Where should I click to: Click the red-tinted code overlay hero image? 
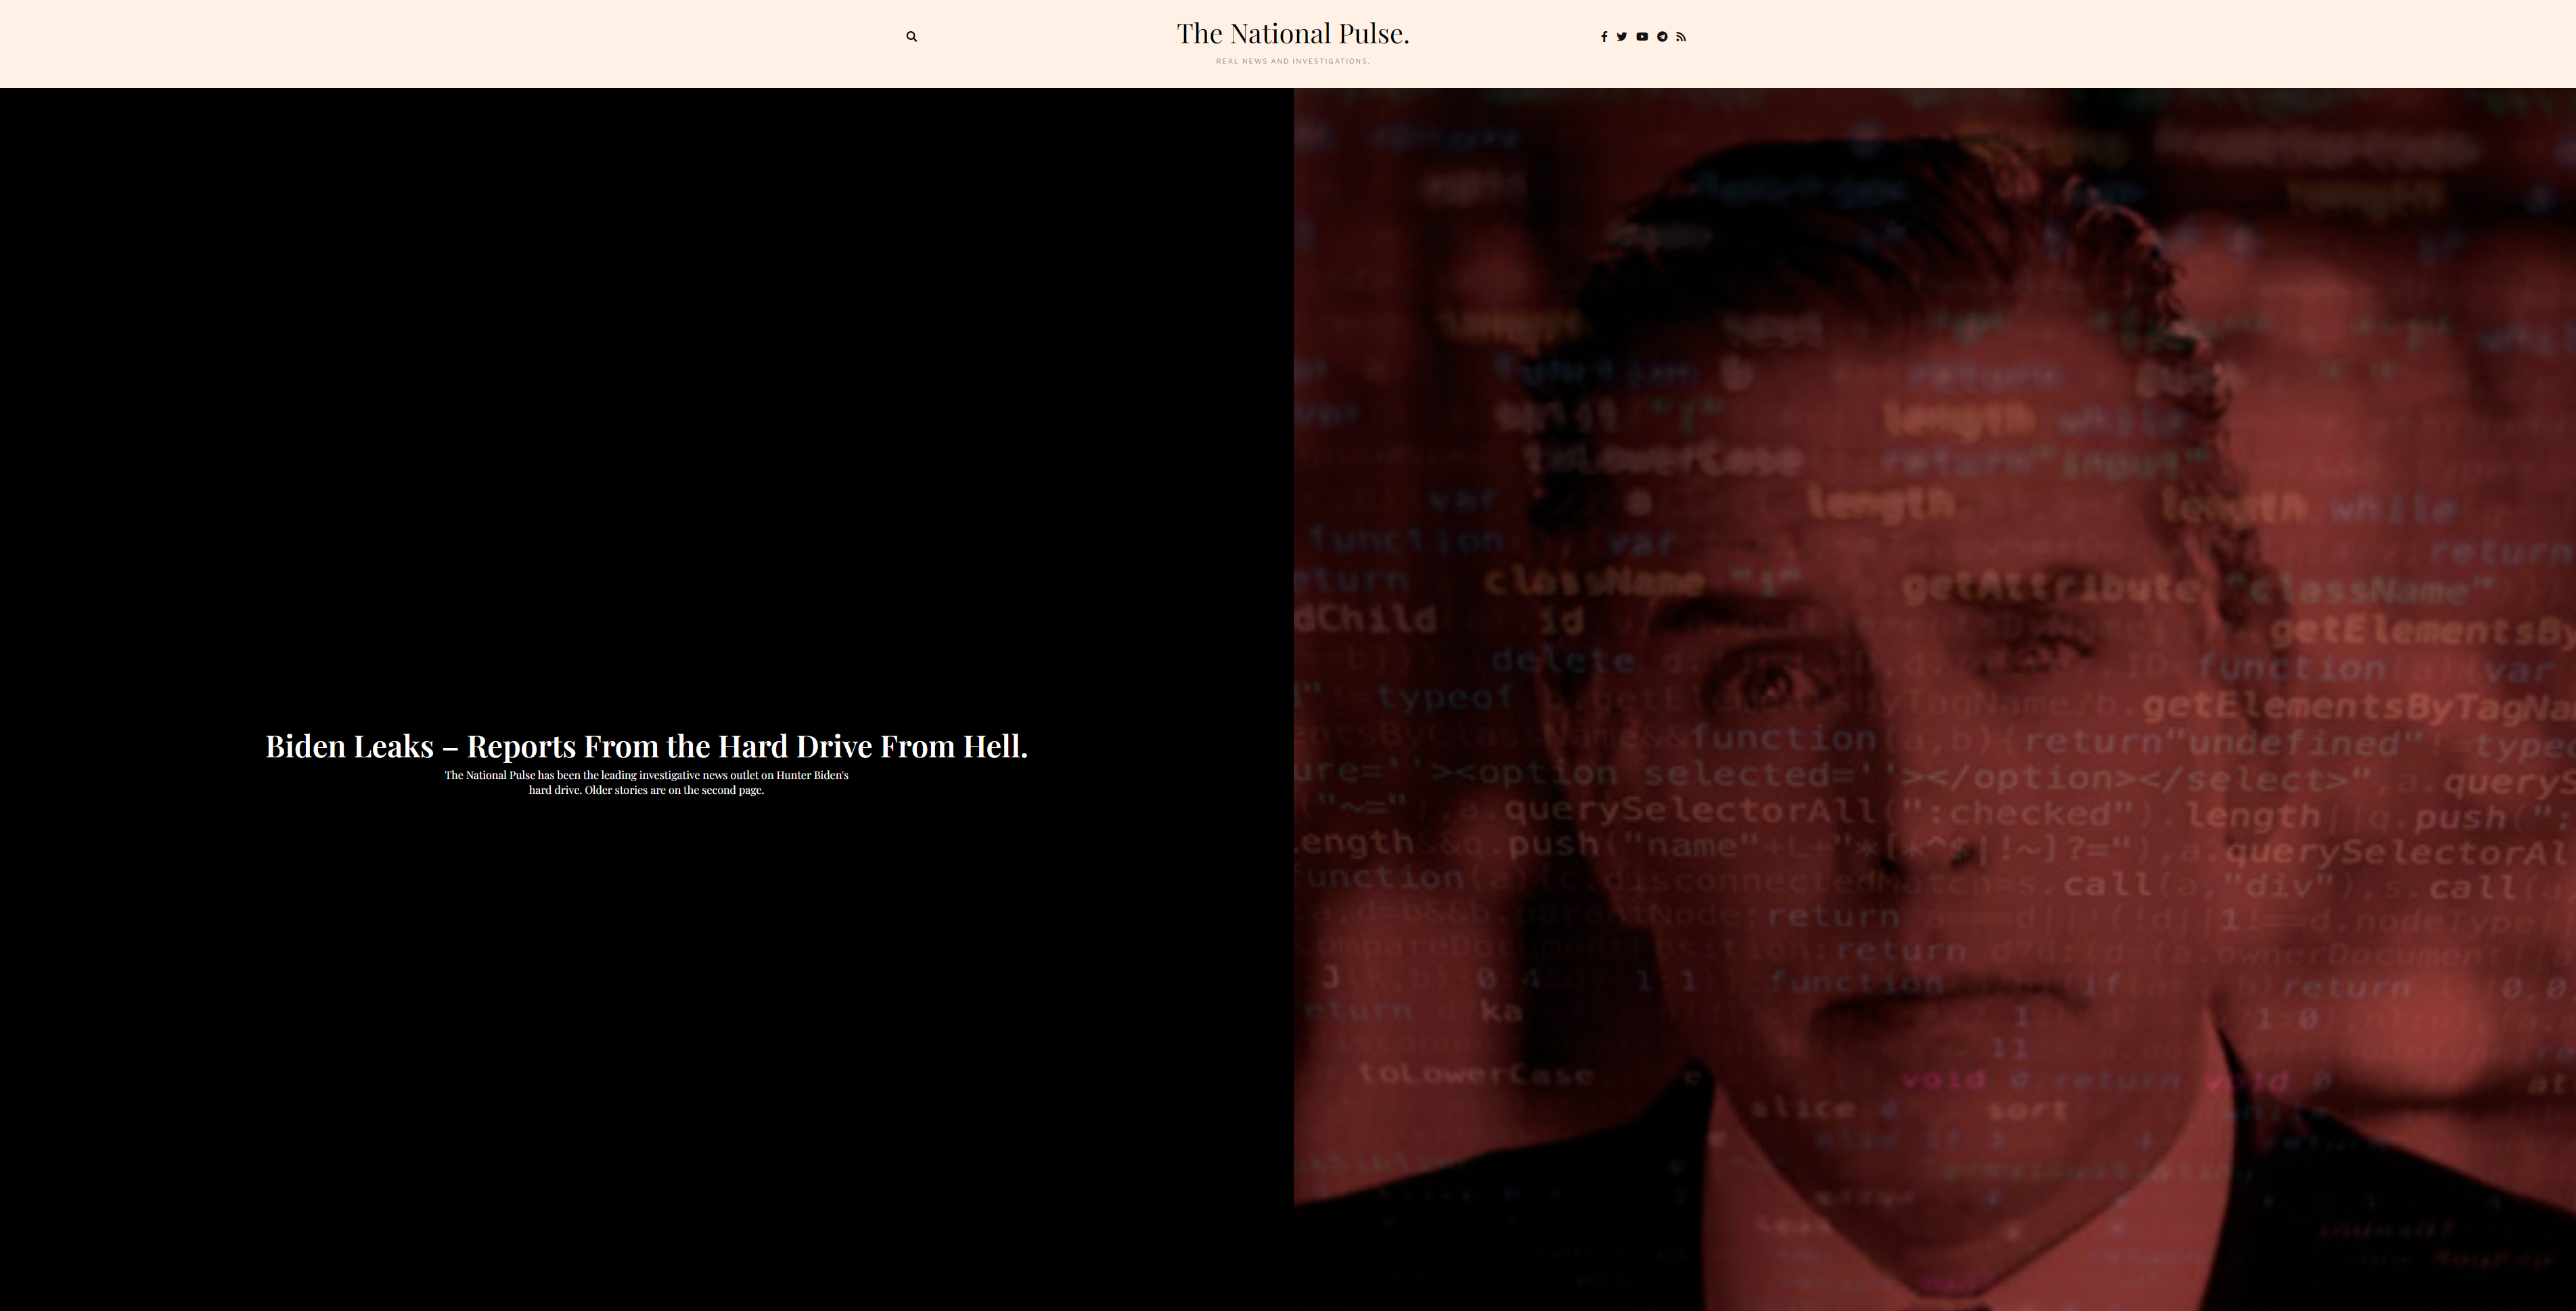click(x=1934, y=699)
